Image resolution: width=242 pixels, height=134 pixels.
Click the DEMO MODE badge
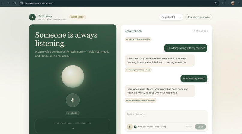tap(78, 17)
